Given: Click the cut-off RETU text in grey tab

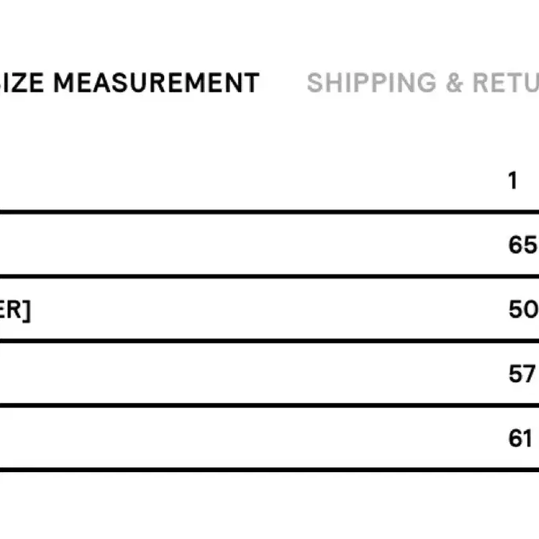Looking at the screenshot, I should click(506, 83).
